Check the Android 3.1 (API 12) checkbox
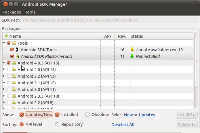 [x=9, y=83]
